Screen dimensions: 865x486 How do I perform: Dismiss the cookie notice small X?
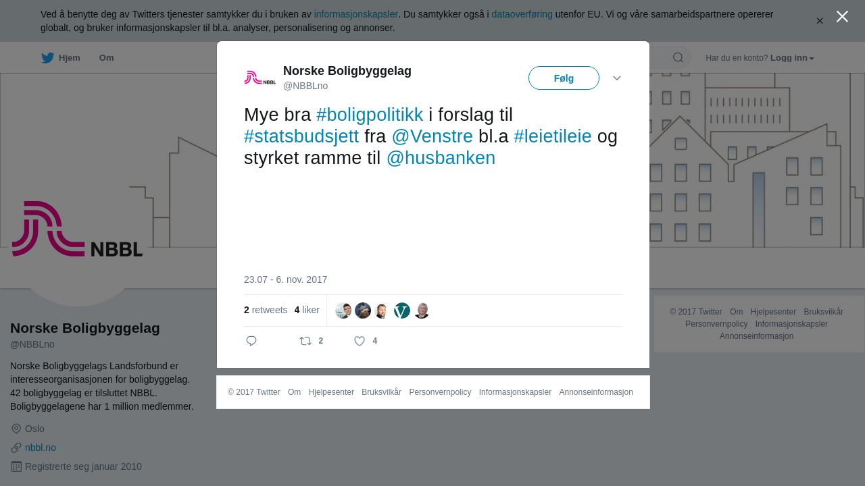(820, 21)
